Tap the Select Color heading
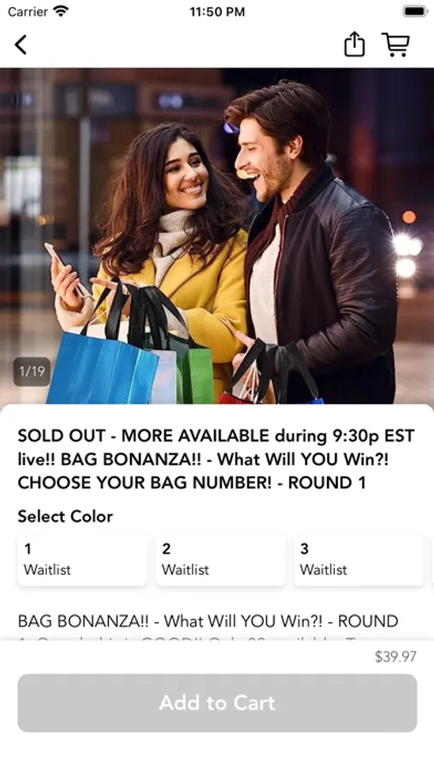Image resolution: width=434 pixels, height=770 pixels. click(x=65, y=517)
